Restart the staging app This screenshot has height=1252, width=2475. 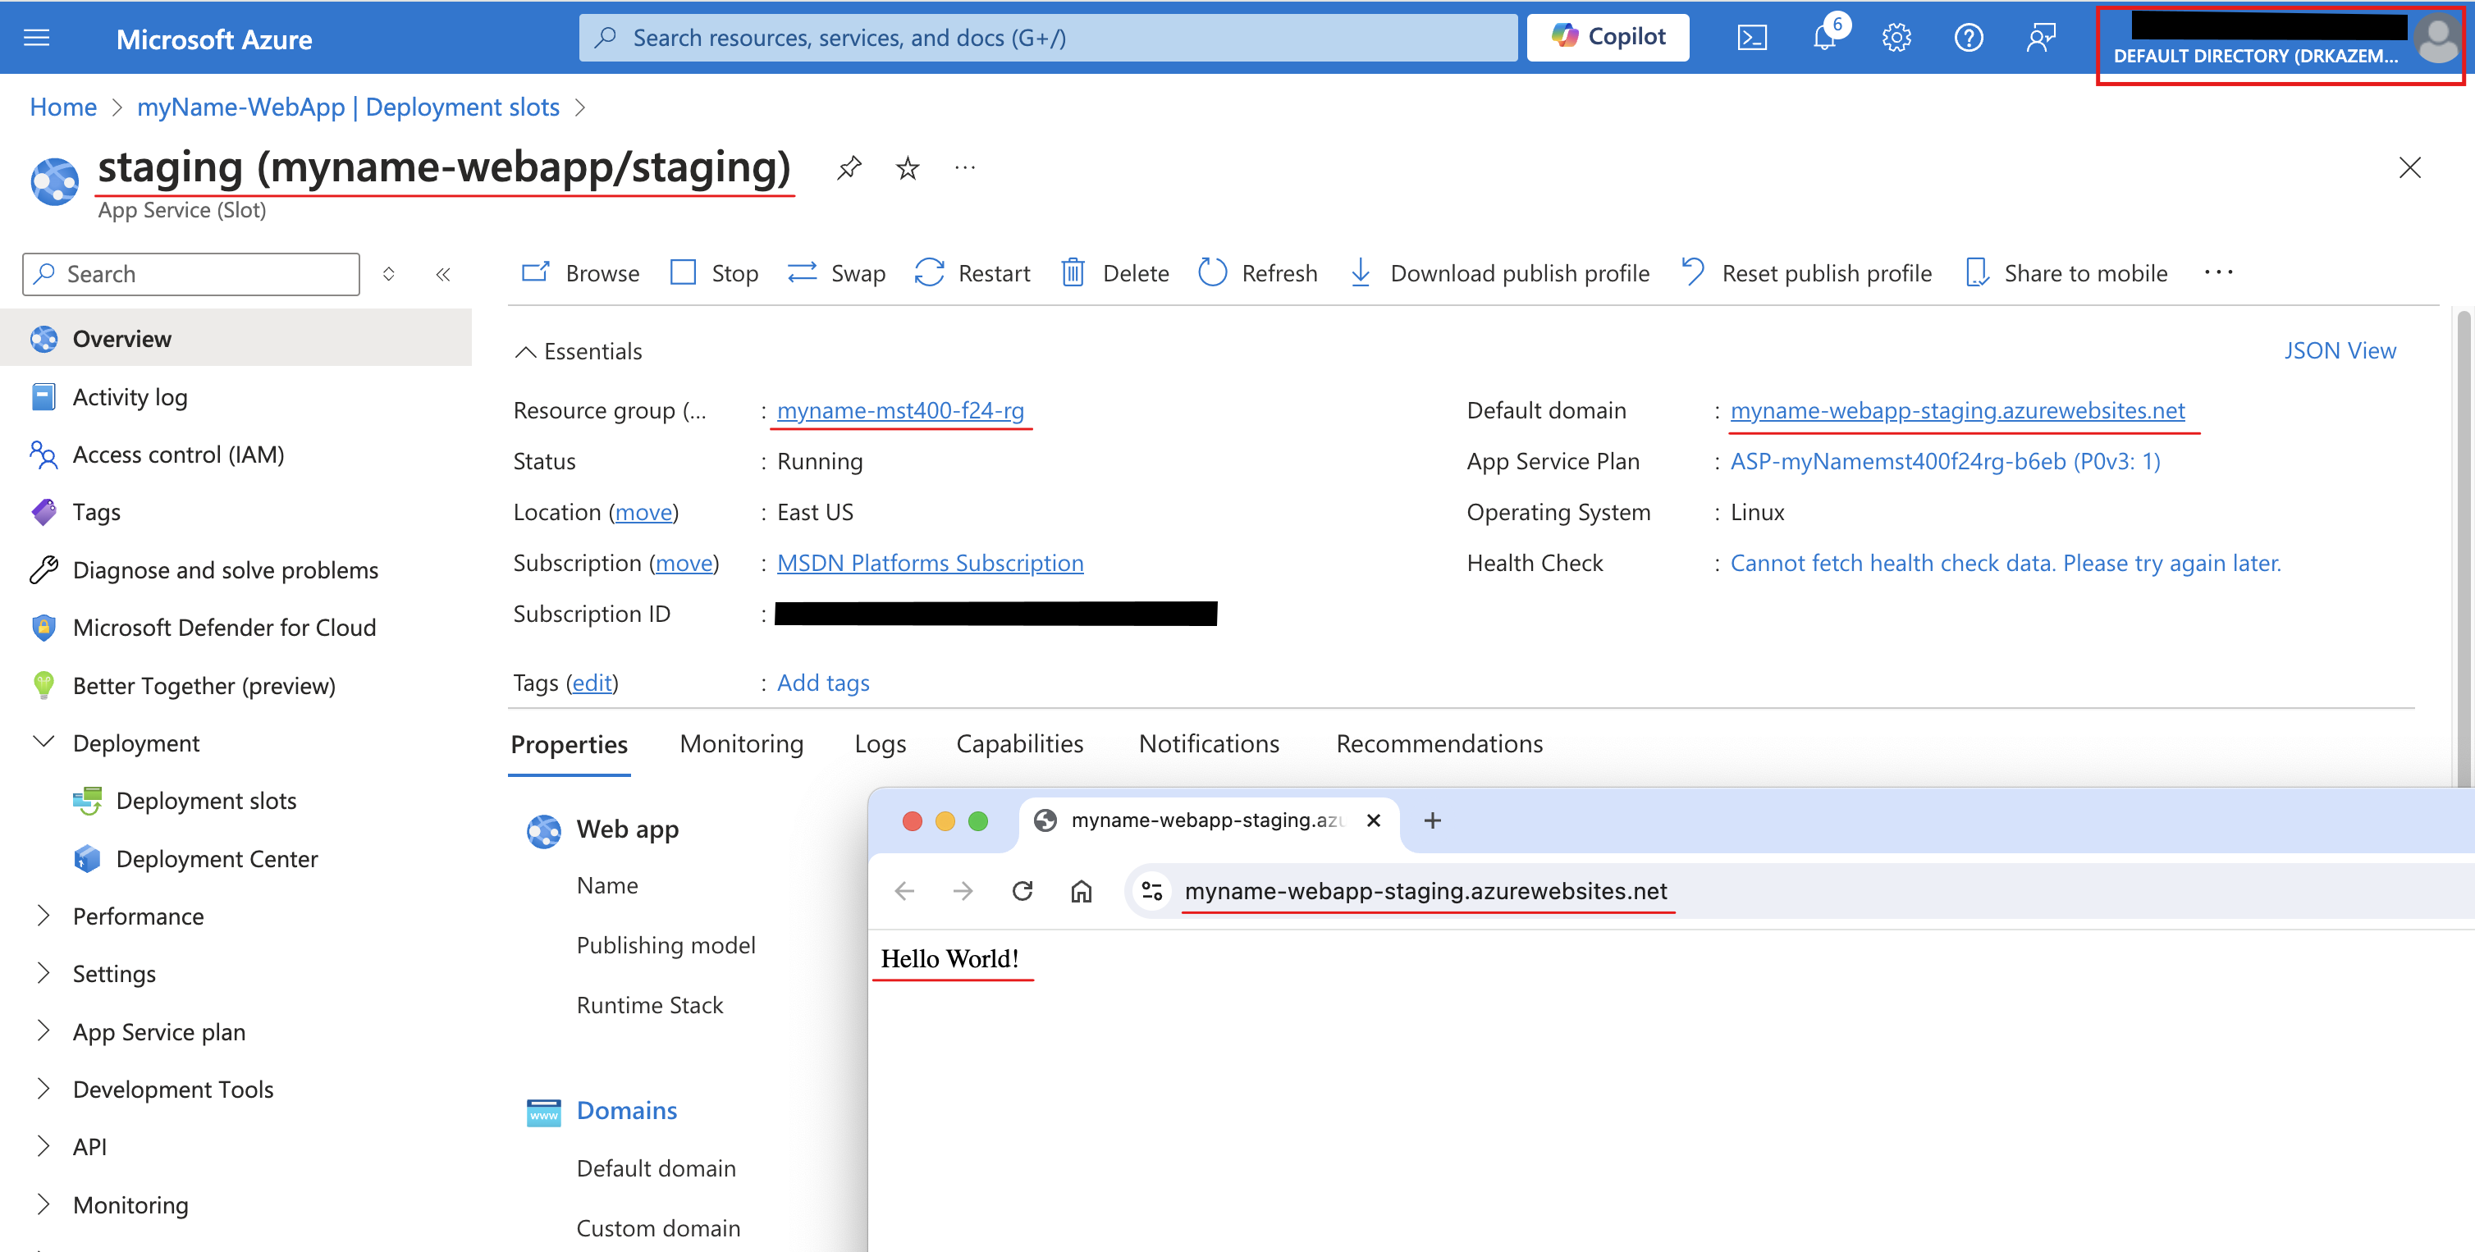point(972,274)
